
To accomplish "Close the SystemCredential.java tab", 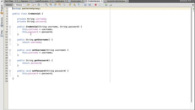I will pyautogui.click(x=127, y=1).
